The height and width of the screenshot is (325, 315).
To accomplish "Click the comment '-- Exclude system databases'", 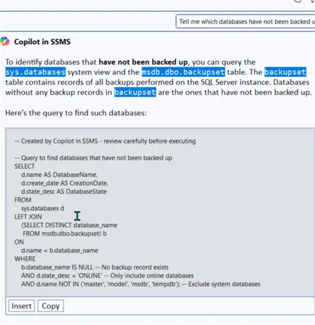I will coord(221,284).
